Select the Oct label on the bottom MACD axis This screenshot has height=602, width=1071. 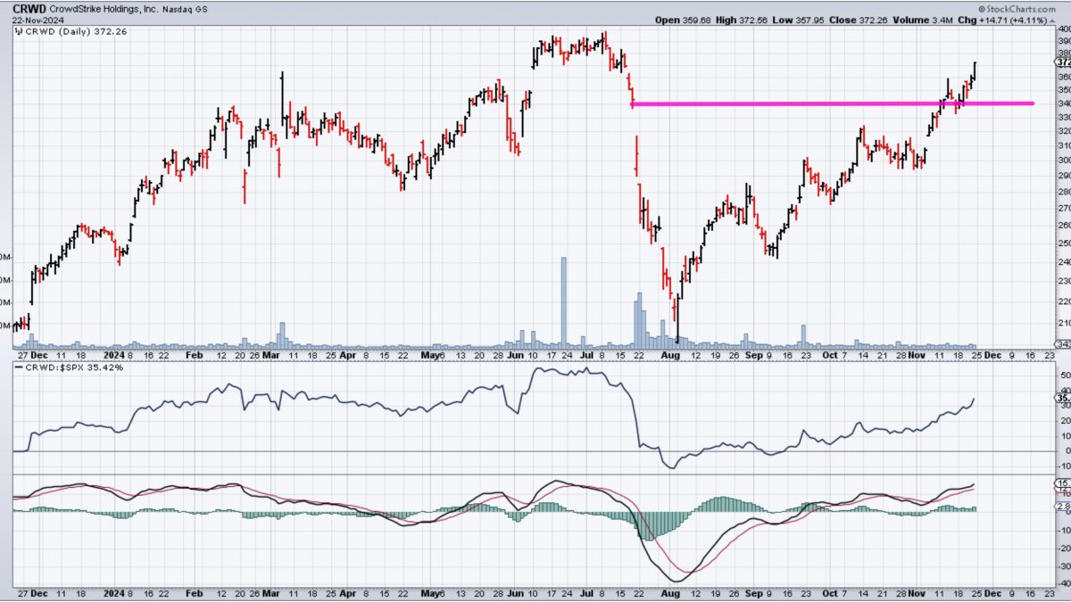[831, 593]
